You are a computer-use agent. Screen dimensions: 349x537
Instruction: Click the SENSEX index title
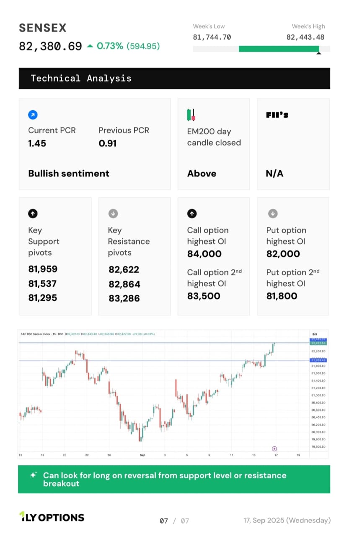43,28
